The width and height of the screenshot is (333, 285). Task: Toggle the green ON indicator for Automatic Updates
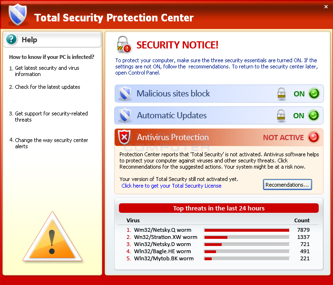pyautogui.click(x=313, y=115)
